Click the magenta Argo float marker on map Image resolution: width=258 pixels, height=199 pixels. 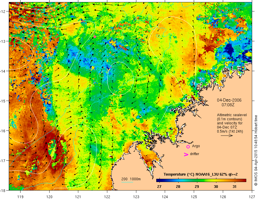click(x=95, y=37)
